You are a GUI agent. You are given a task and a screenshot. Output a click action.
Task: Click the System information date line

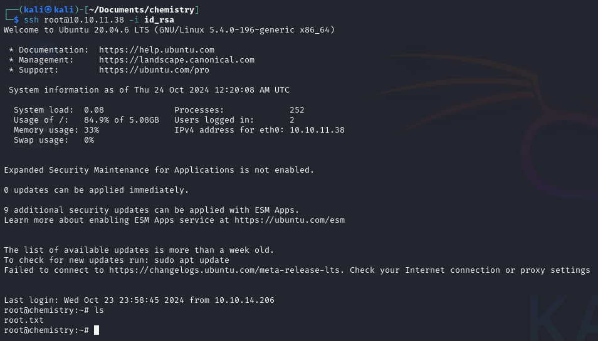[x=149, y=90]
